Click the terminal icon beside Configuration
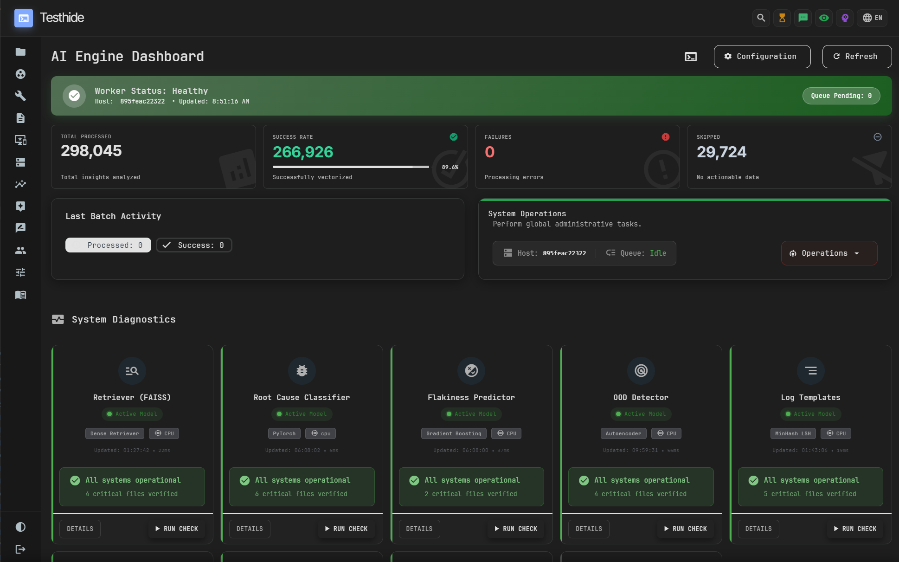The height and width of the screenshot is (562, 899). [691, 56]
